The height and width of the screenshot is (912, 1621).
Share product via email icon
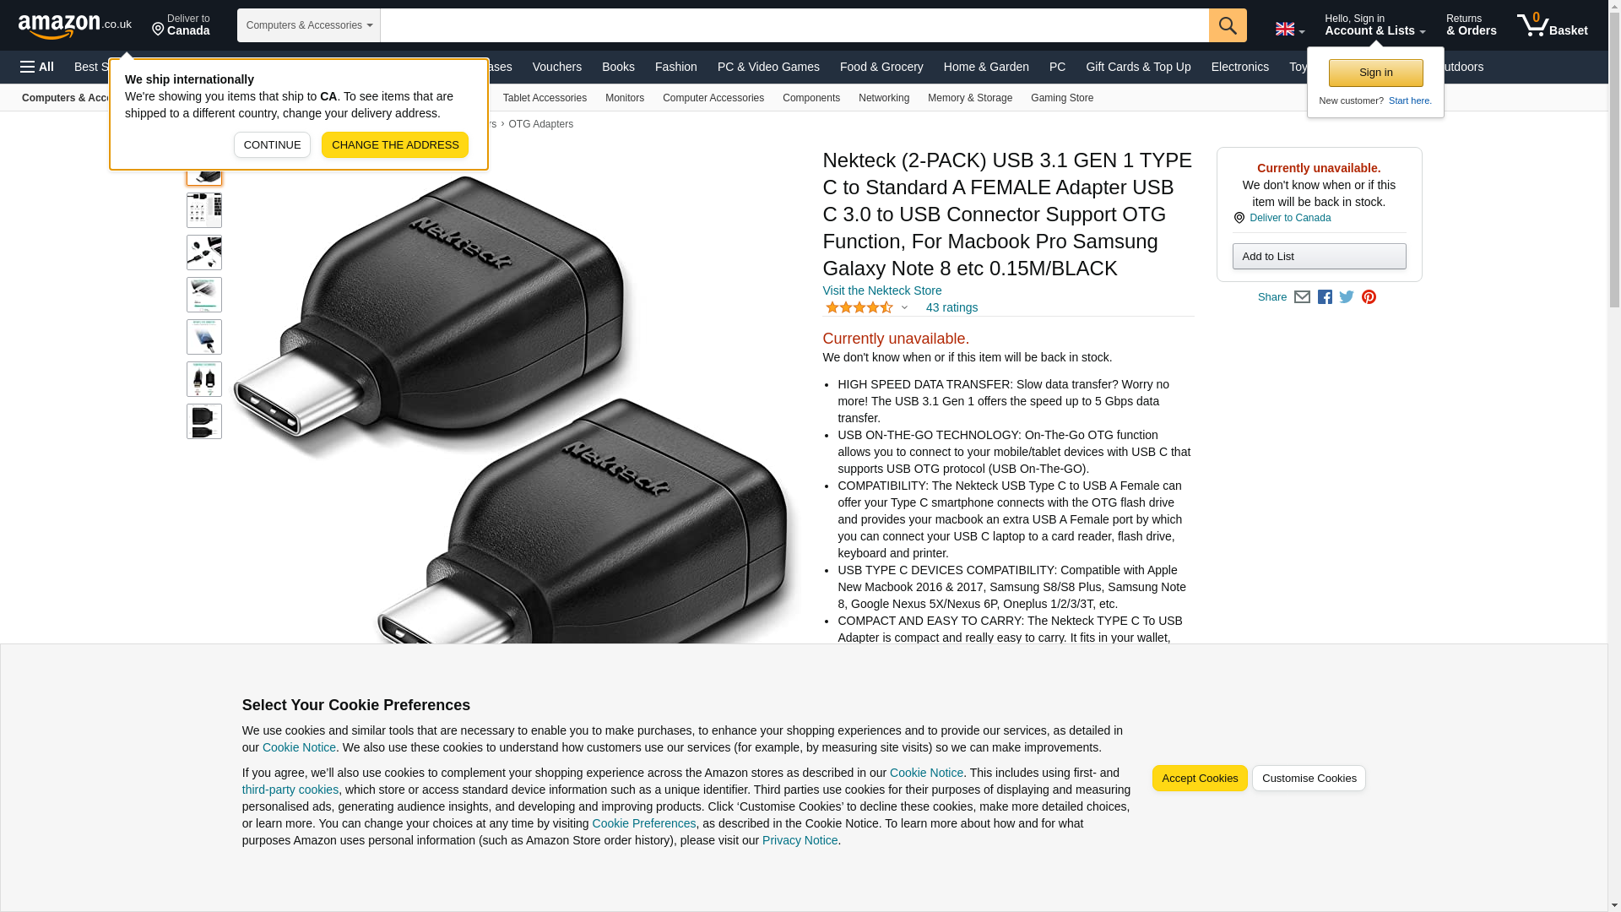pyautogui.click(x=1302, y=297)
